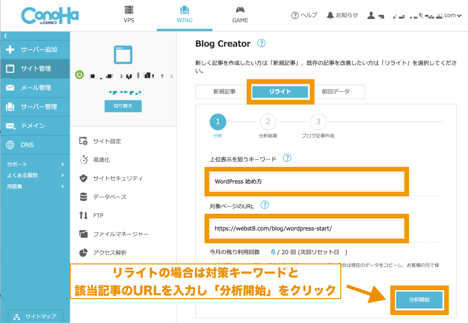Screen dimensions: 468x323
Task: Open サイト管理 in sidebar
Action: tap(35, 68)
